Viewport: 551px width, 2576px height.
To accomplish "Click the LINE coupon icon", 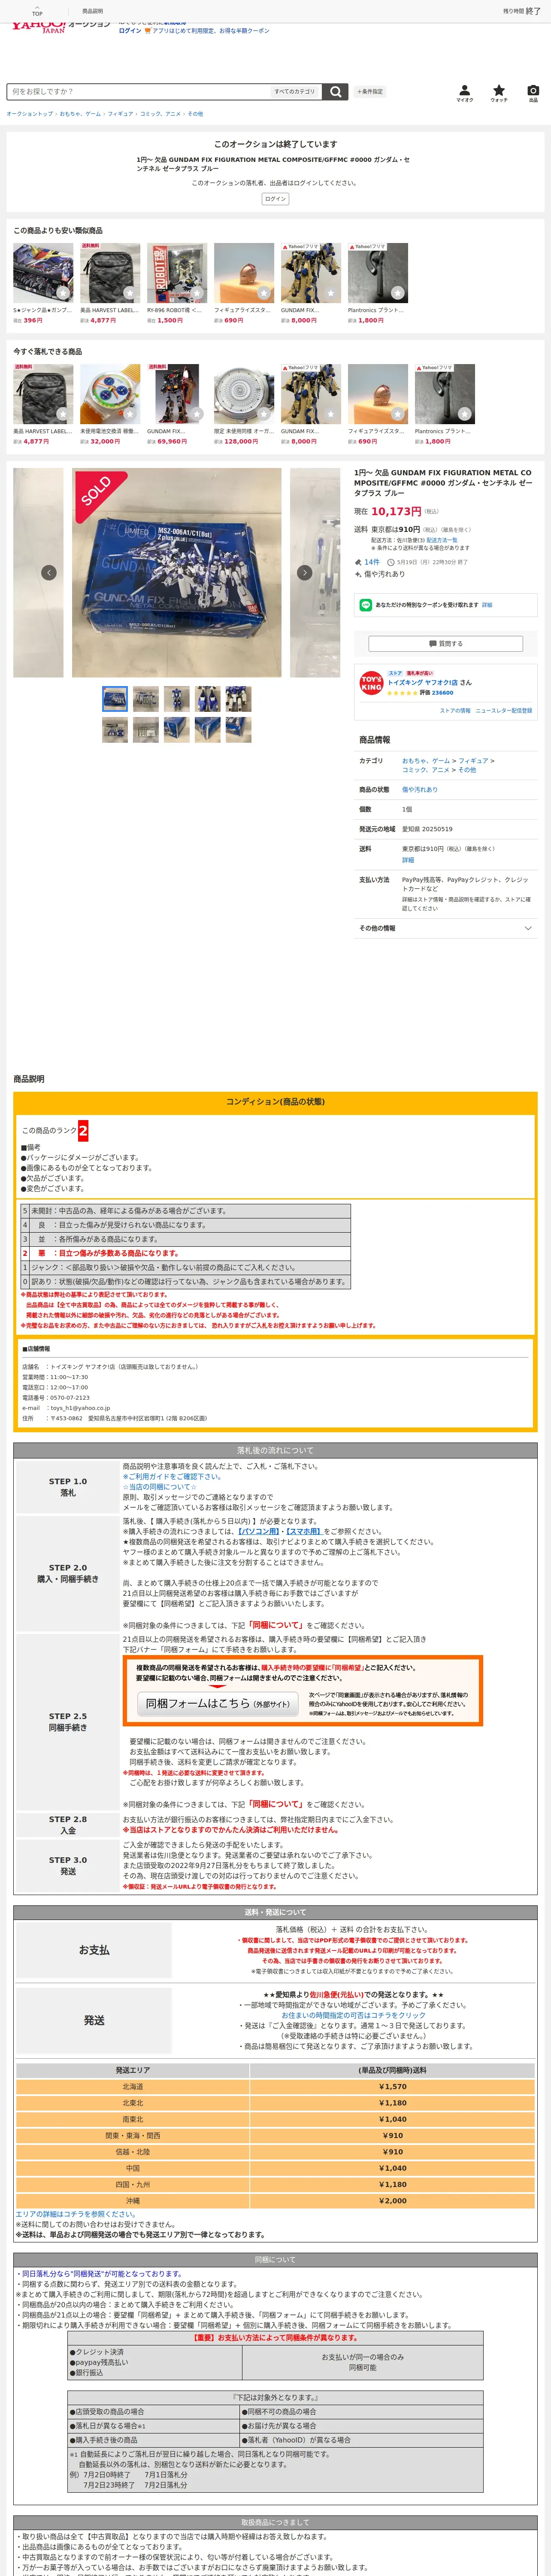I will [x=366, y=605].
